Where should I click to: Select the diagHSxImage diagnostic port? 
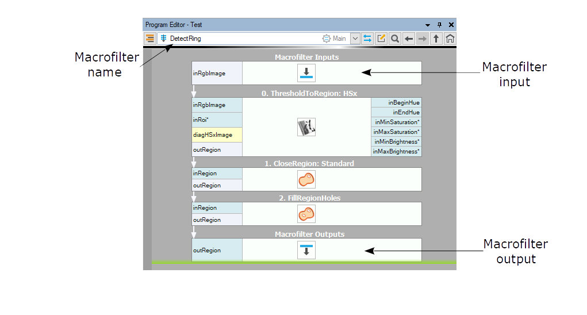pyautogui.click(x=217, y=135)
